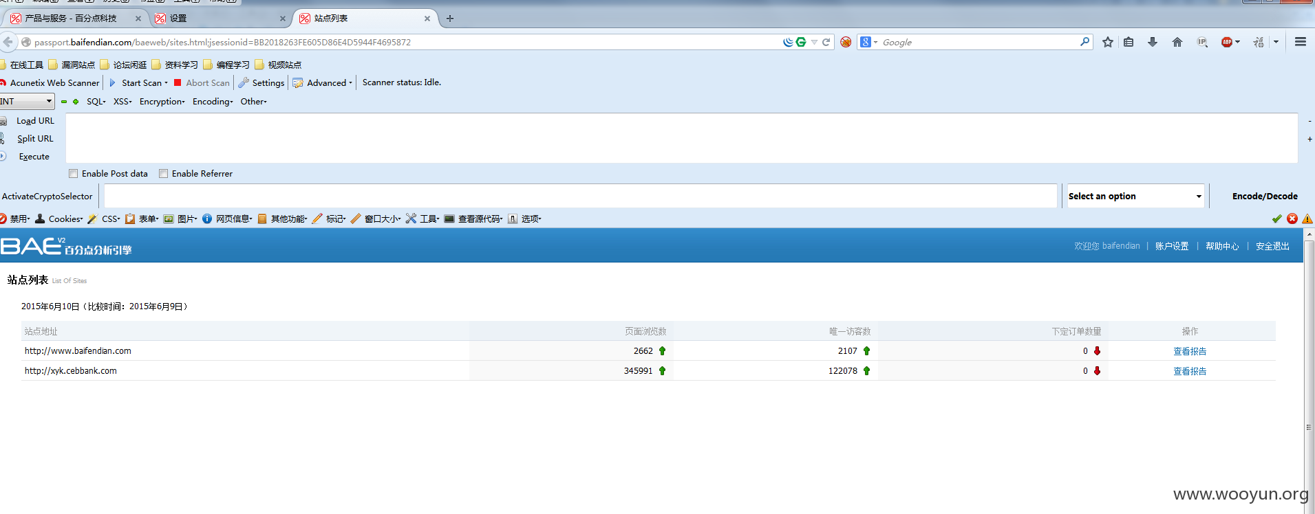Click 安全退出 to log out

[x=1272, y=246]
